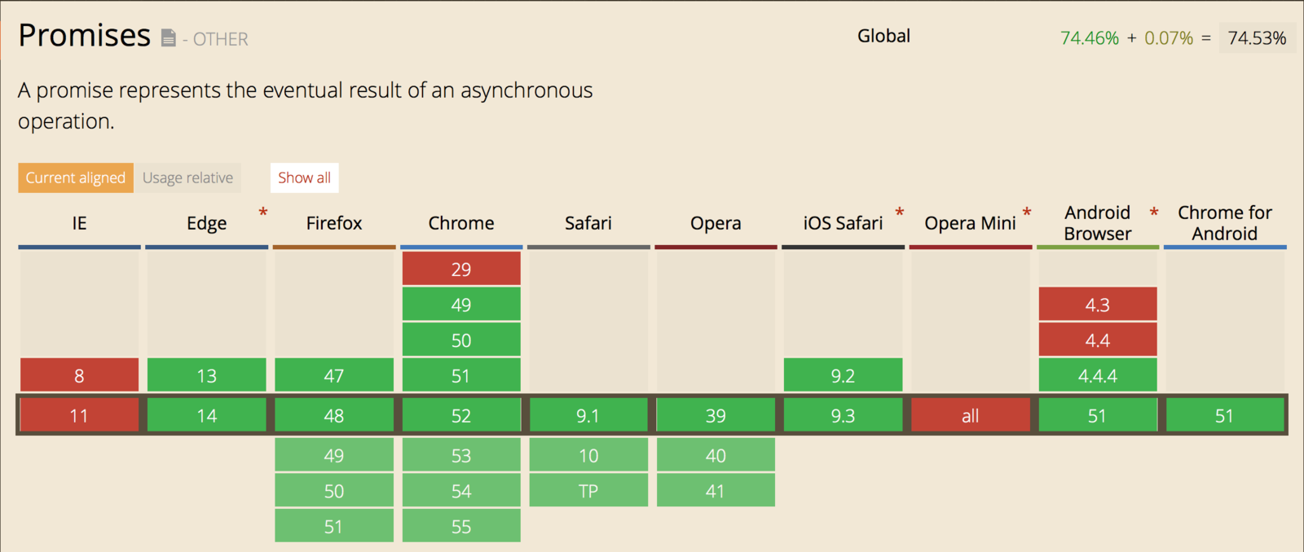The image size is (1304, 552).
Task: Click the Show all button
Action: coord(304,177)
